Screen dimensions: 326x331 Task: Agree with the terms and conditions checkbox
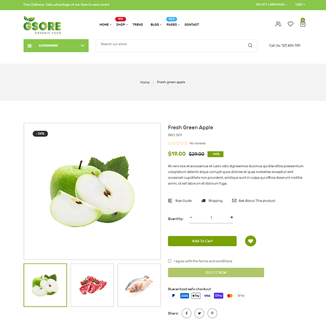click(170, 261)
